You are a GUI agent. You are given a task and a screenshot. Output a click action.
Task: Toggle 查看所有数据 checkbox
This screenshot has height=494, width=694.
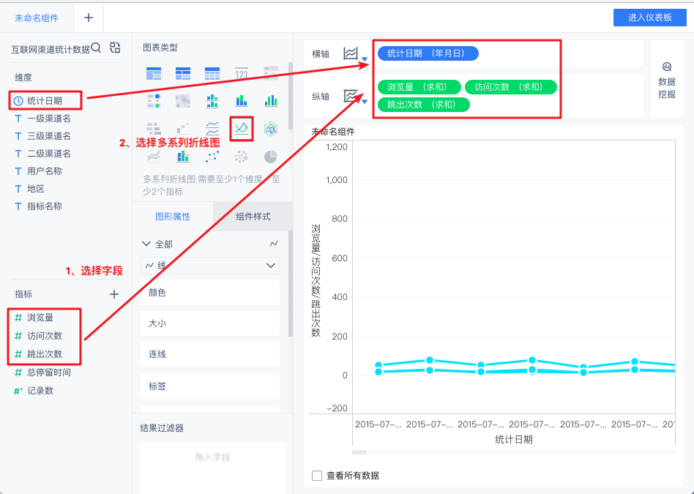[317, 476]
